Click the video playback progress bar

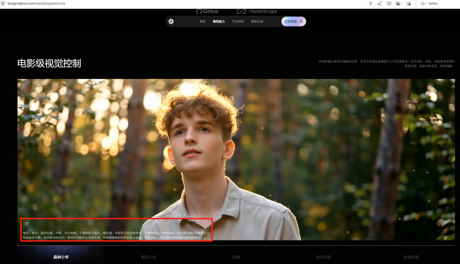236,246
